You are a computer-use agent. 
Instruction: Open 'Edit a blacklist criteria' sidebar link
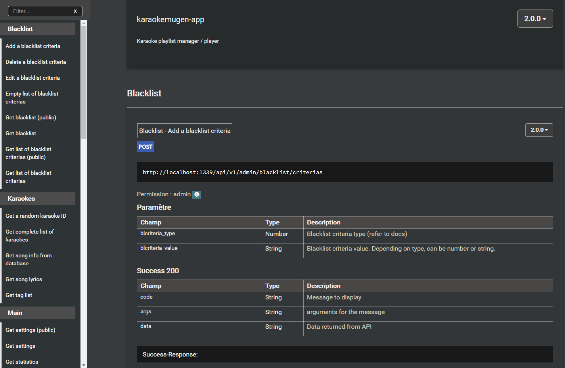[33, 78]
